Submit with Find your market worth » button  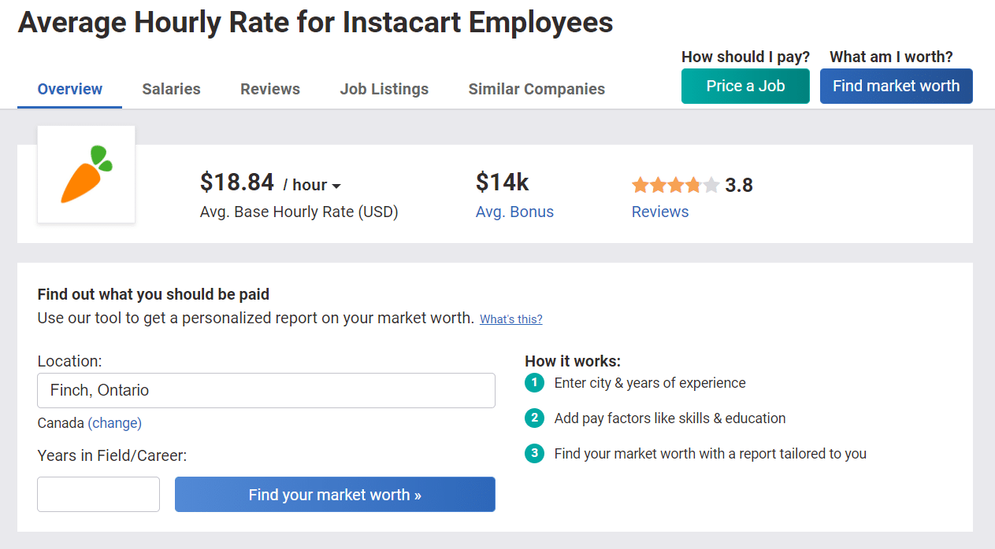click(x=335, y=495)
